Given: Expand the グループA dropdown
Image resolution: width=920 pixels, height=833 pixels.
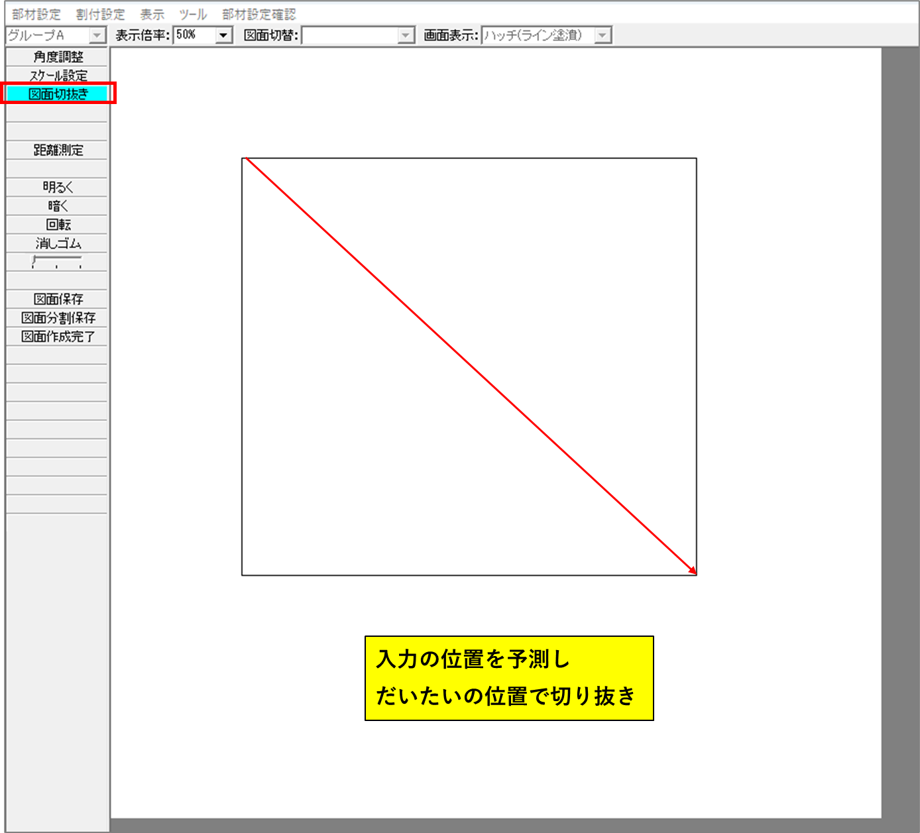Looking at the screenshot, I should pos(97,35).
